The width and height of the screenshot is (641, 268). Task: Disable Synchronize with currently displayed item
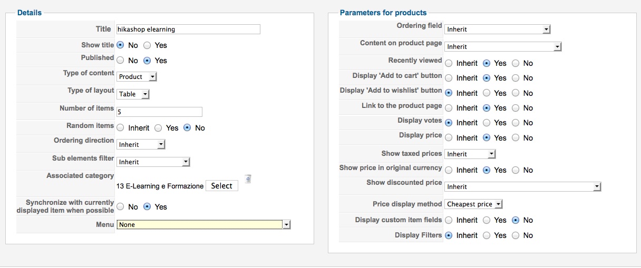(x=121, y=207)
